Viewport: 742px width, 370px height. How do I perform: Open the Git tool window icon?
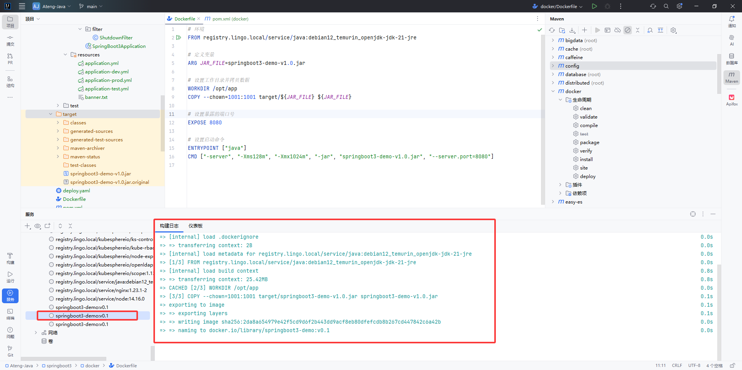[x=10, y=351]
